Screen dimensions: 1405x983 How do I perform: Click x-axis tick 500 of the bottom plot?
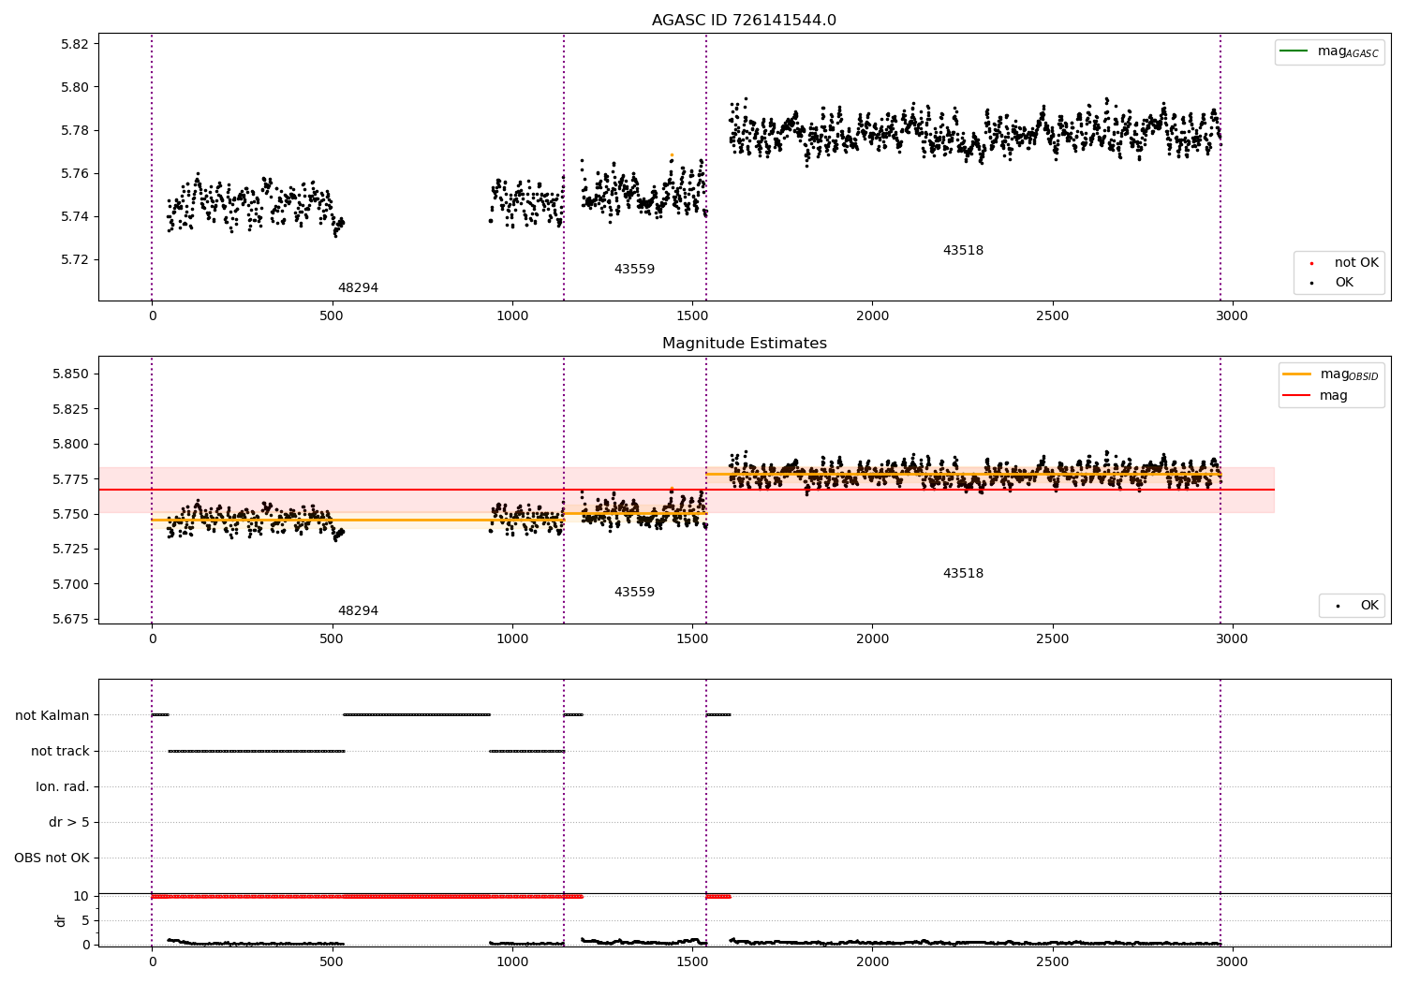click(x=333, y=961)
